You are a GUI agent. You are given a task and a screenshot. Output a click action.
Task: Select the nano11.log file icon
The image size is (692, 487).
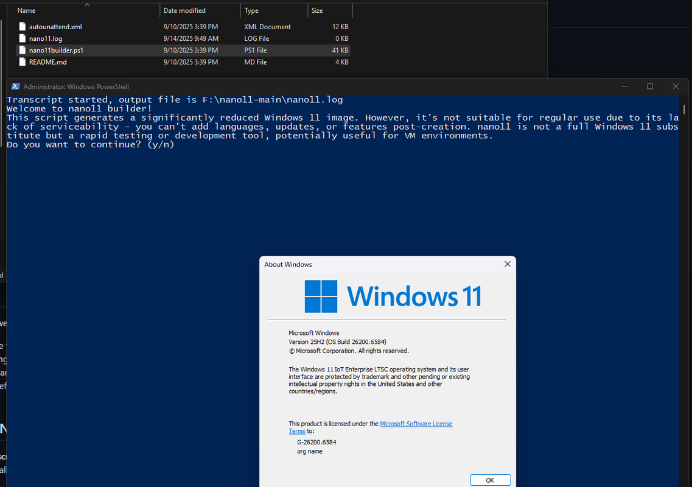tap(23, 38)
